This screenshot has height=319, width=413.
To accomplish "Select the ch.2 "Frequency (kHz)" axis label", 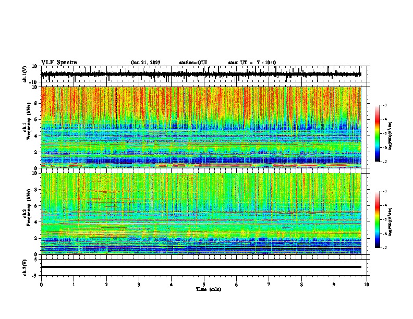I will coord(29,207).
